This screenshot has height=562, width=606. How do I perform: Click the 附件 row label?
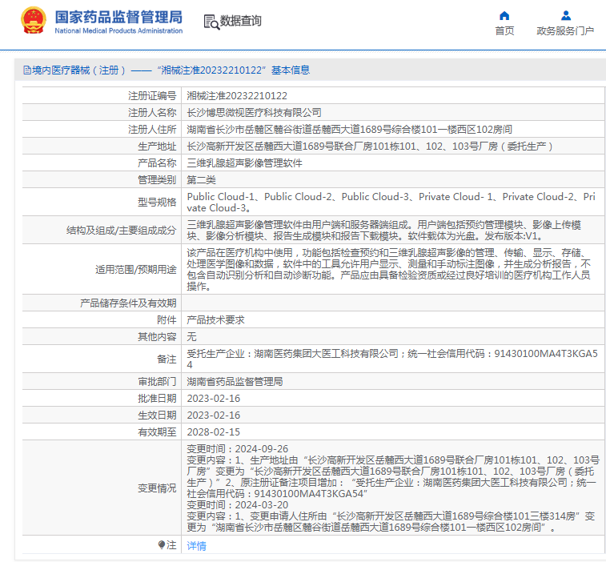point(167,320)
